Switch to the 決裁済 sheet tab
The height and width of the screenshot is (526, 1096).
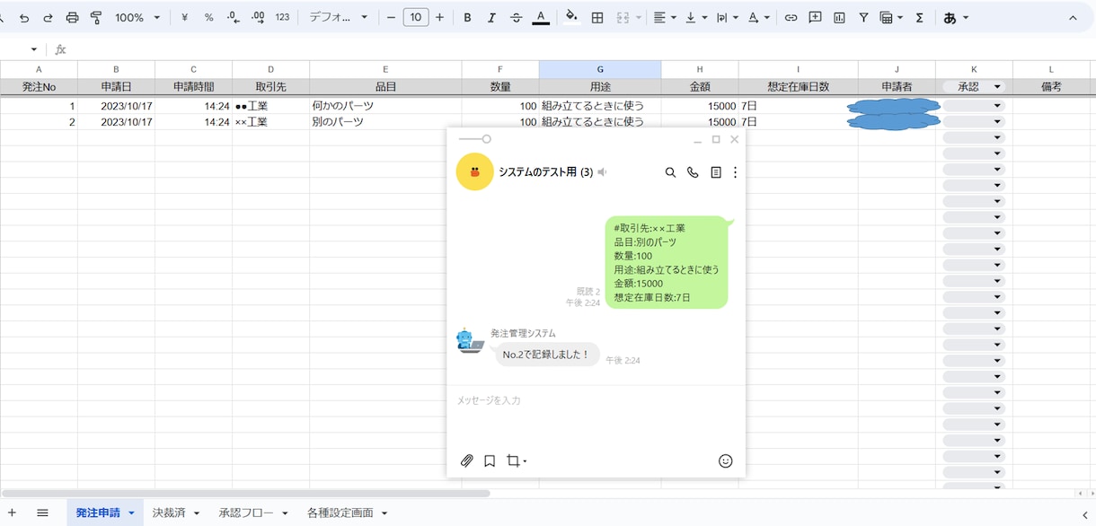[x=168, y=513]
